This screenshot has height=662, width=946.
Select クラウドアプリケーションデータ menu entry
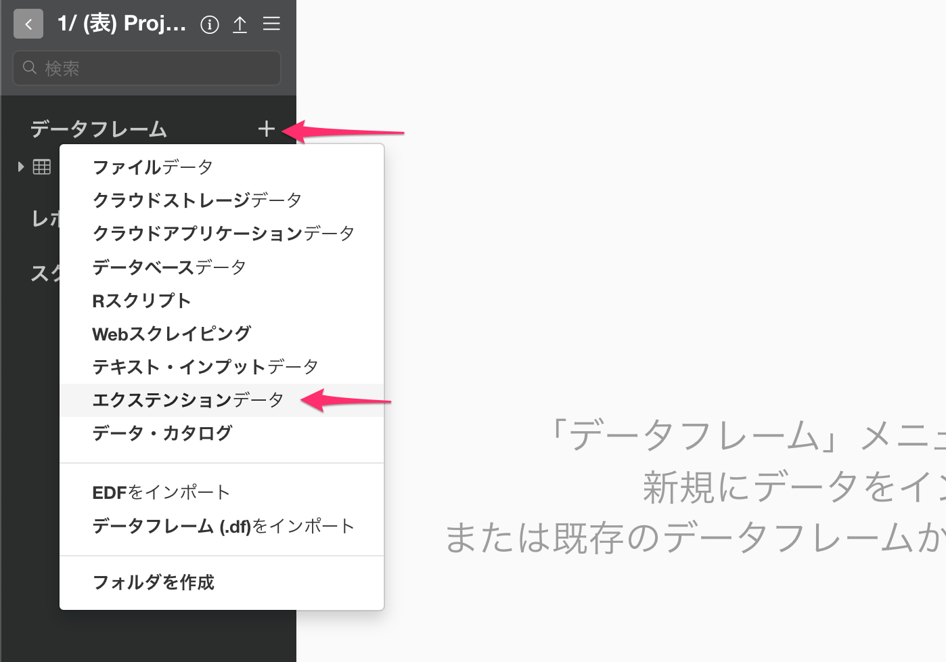coord(221,234)
